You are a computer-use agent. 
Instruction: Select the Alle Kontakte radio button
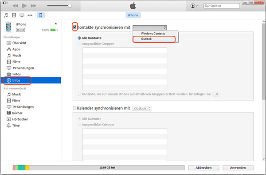[x=79, y=38]
